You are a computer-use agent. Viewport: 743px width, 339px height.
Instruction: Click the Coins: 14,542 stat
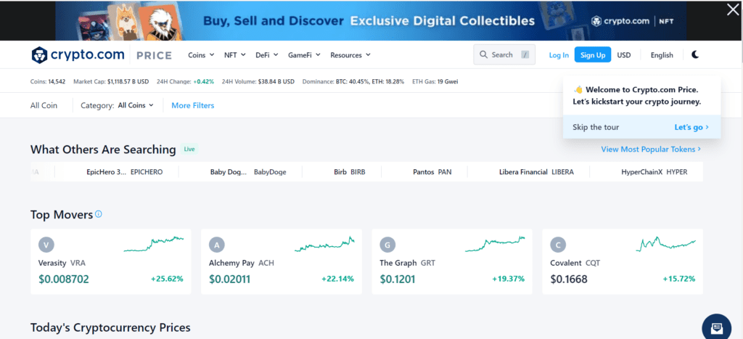coord(48,81)
